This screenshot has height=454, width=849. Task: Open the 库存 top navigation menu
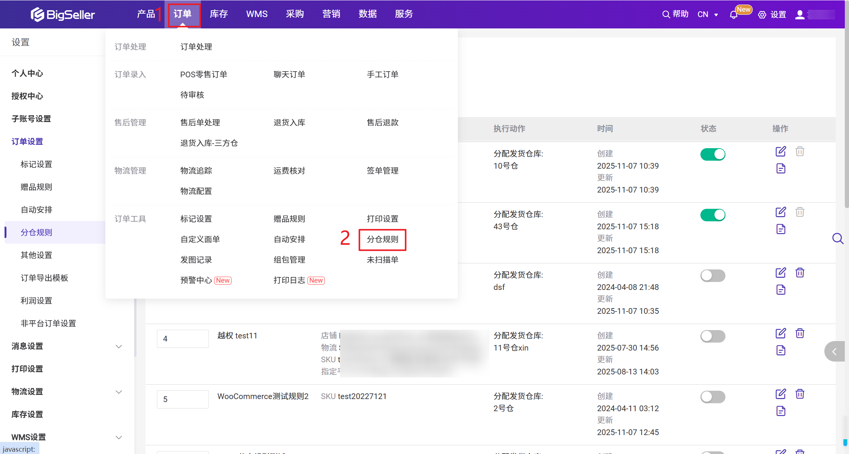219,14
